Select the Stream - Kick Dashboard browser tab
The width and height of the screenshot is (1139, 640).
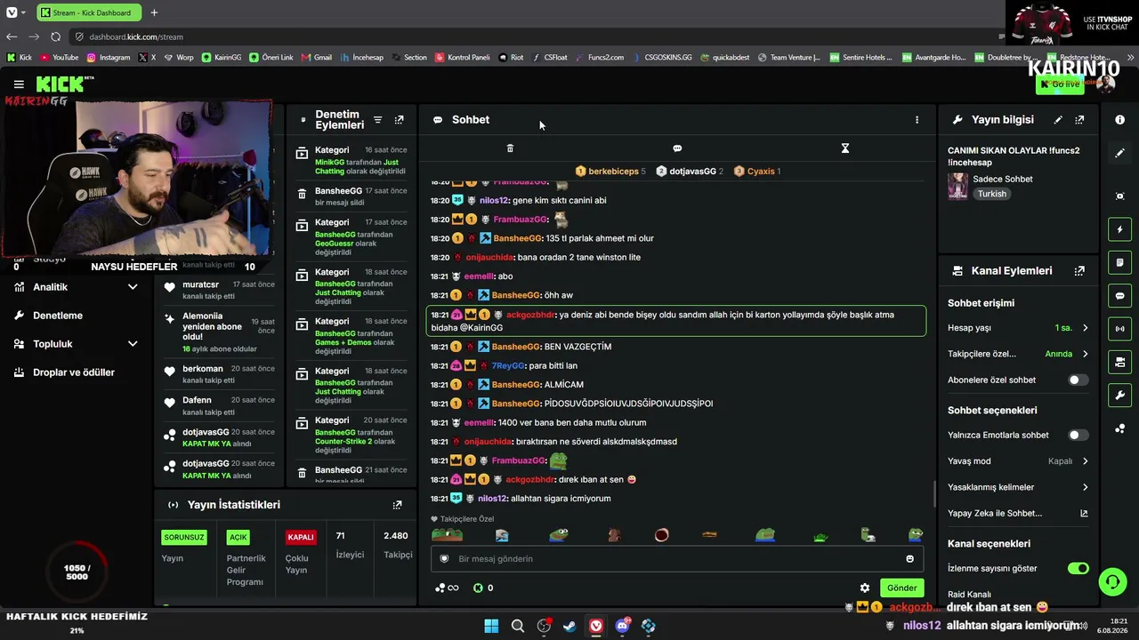click(x=90, y=12)
